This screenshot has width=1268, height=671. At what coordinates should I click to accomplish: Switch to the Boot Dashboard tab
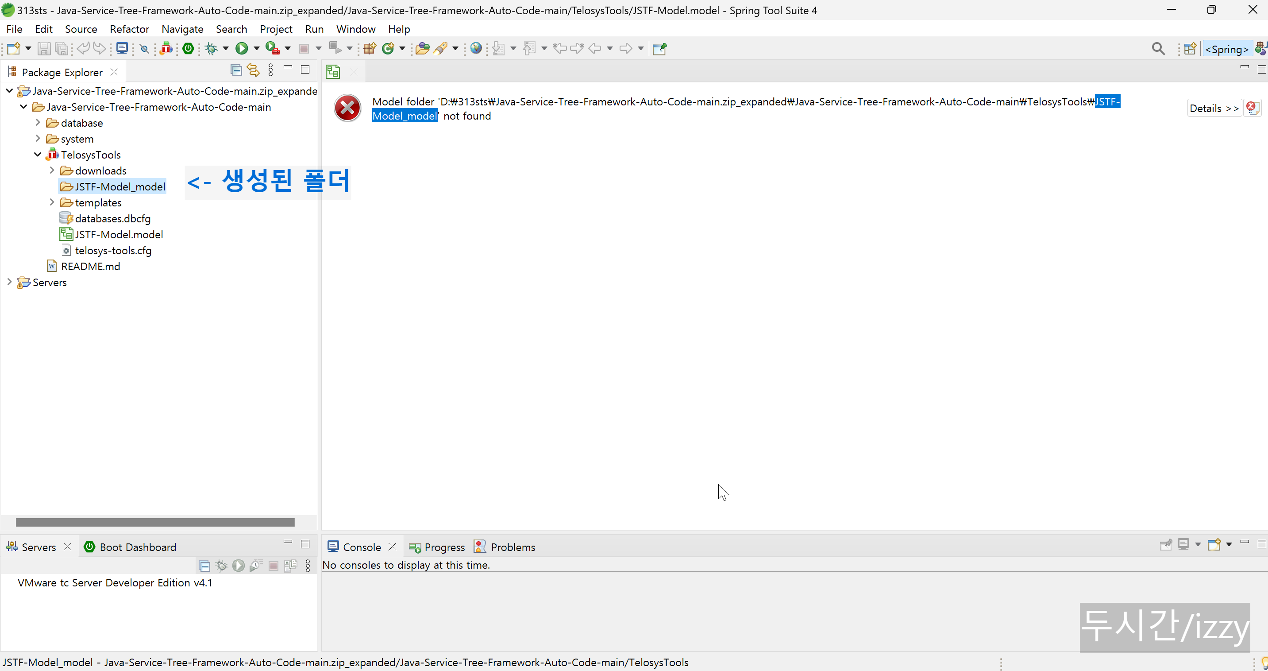click(x=130, y=547)
